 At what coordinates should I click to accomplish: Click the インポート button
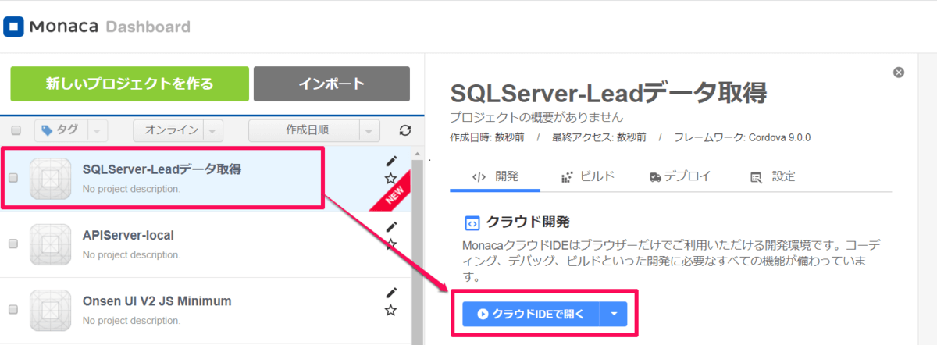coord(332,84)
